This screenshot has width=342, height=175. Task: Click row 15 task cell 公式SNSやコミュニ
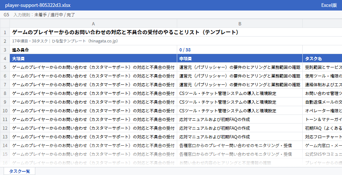click(x=322, y=154)
